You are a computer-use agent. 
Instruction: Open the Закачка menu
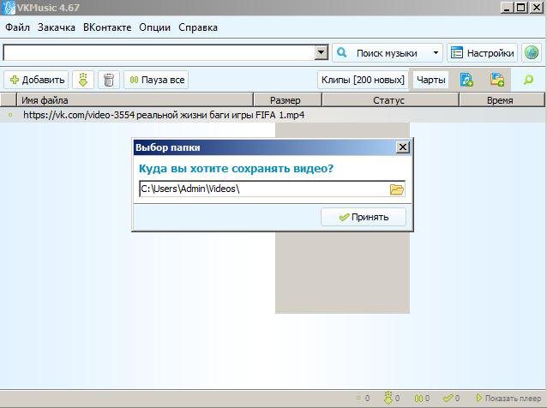tap(57, 27)
